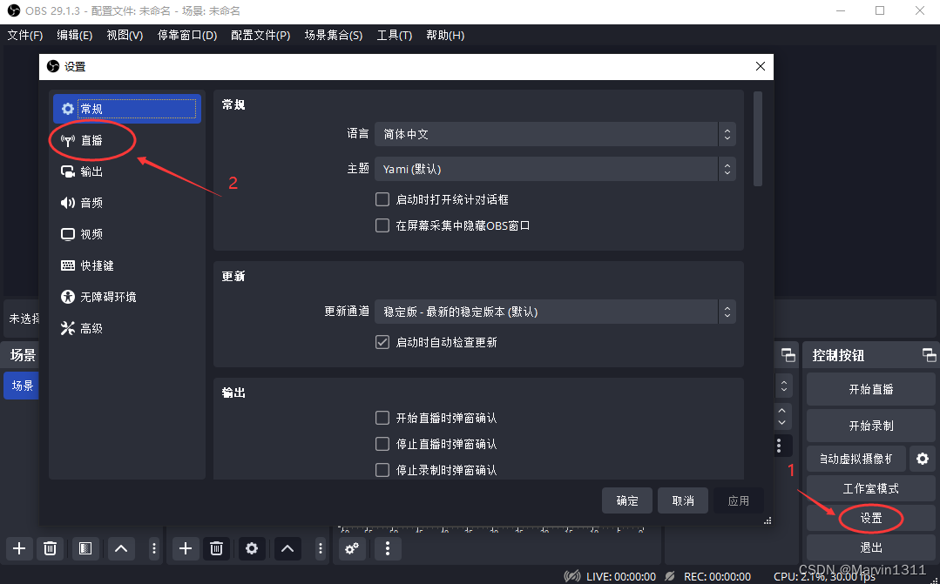940x584 pixels.
Task: Open the 工具(T) menu
Action: click(394, 35)
